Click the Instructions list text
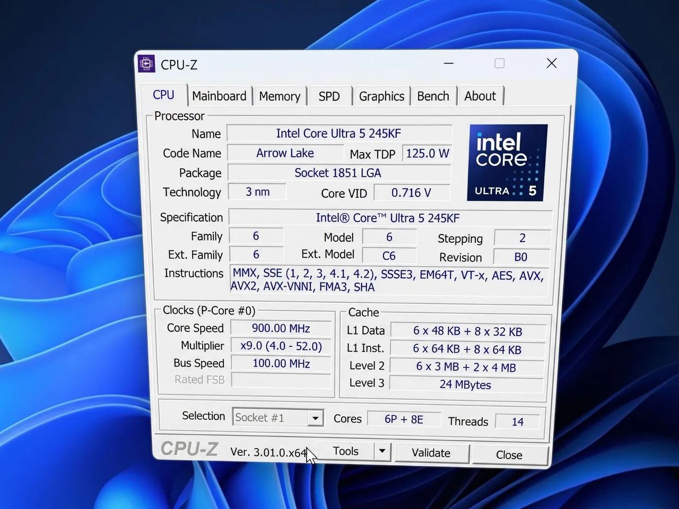The width and height of the screenshot is (679, 509). tap(388, 281)
